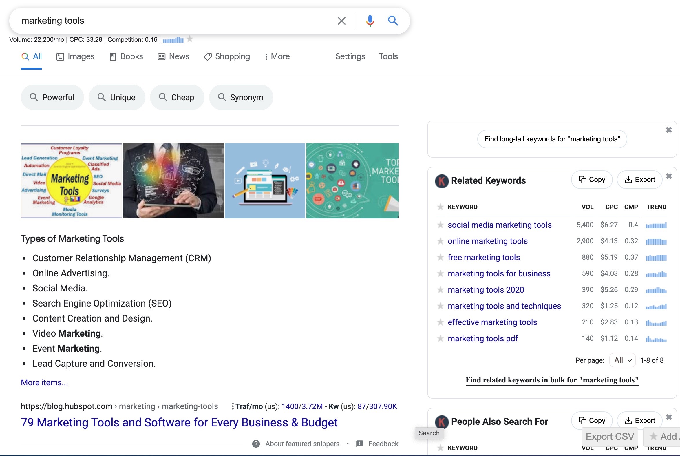This screenshot has width=680, height=456.
Task: Open the yellow Marketing Tools circle thumbnail
Action: point(71,181)
